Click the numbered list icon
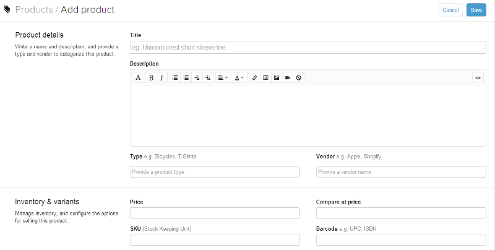Screen dimensions: 495x250 click(186, 78)
